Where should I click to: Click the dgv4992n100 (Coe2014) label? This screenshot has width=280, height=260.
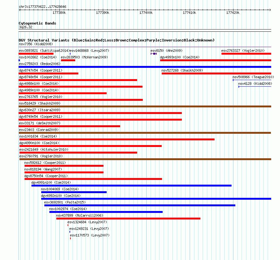61,196
